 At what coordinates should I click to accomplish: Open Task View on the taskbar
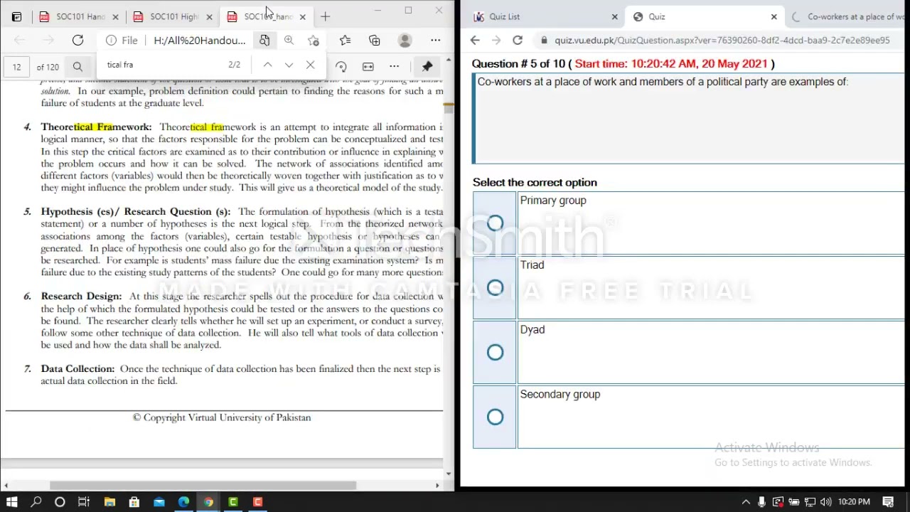pos(84,502)
